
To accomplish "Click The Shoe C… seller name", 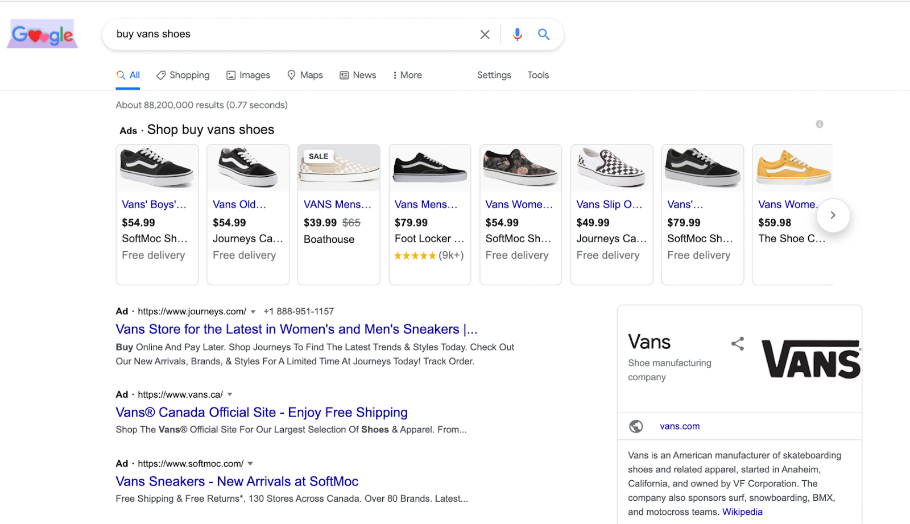I will [x=792, y=239].
